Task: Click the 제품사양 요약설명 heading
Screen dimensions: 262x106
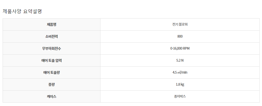Action: click(x=22, y=11)
